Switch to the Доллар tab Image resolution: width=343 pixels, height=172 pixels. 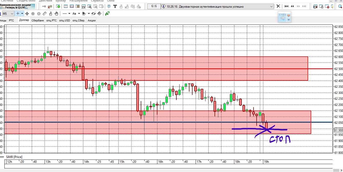point(24,20)
